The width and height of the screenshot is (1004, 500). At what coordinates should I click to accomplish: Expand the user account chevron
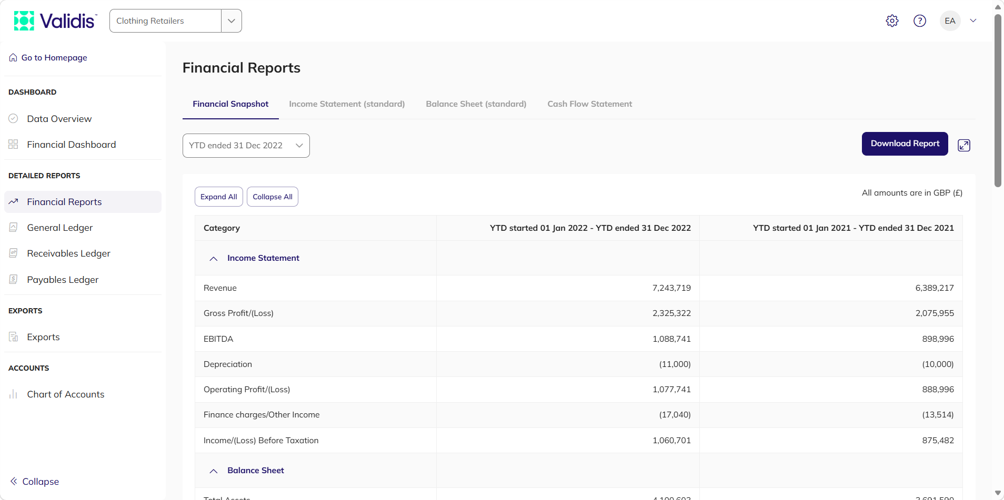[x=973, y=21]
